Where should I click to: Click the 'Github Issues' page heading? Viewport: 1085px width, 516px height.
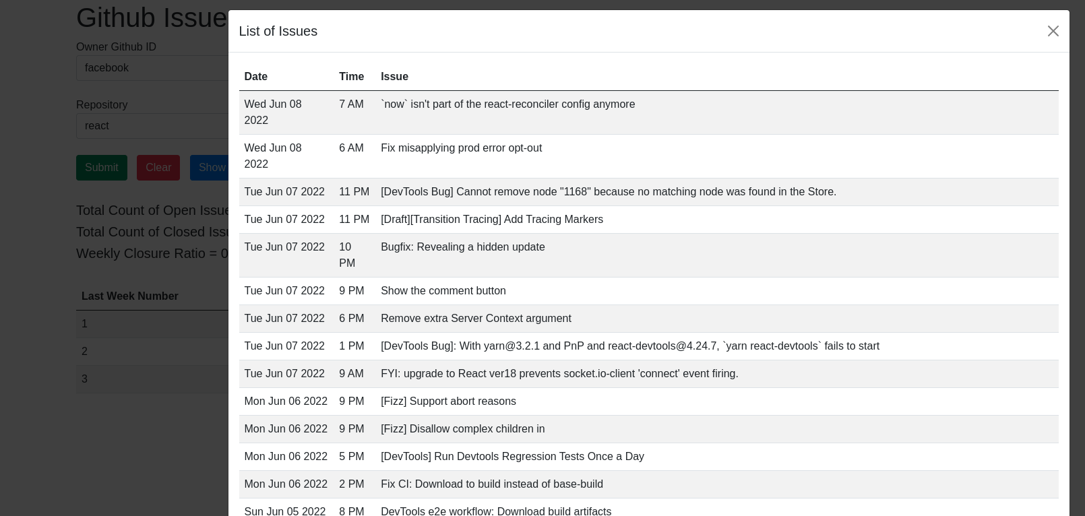pyautogui.click(x=152, y=18)
